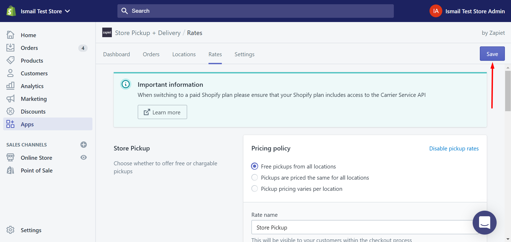Click the Home house icon
This screenshot has height=242, width=511.
click(10, 35)
